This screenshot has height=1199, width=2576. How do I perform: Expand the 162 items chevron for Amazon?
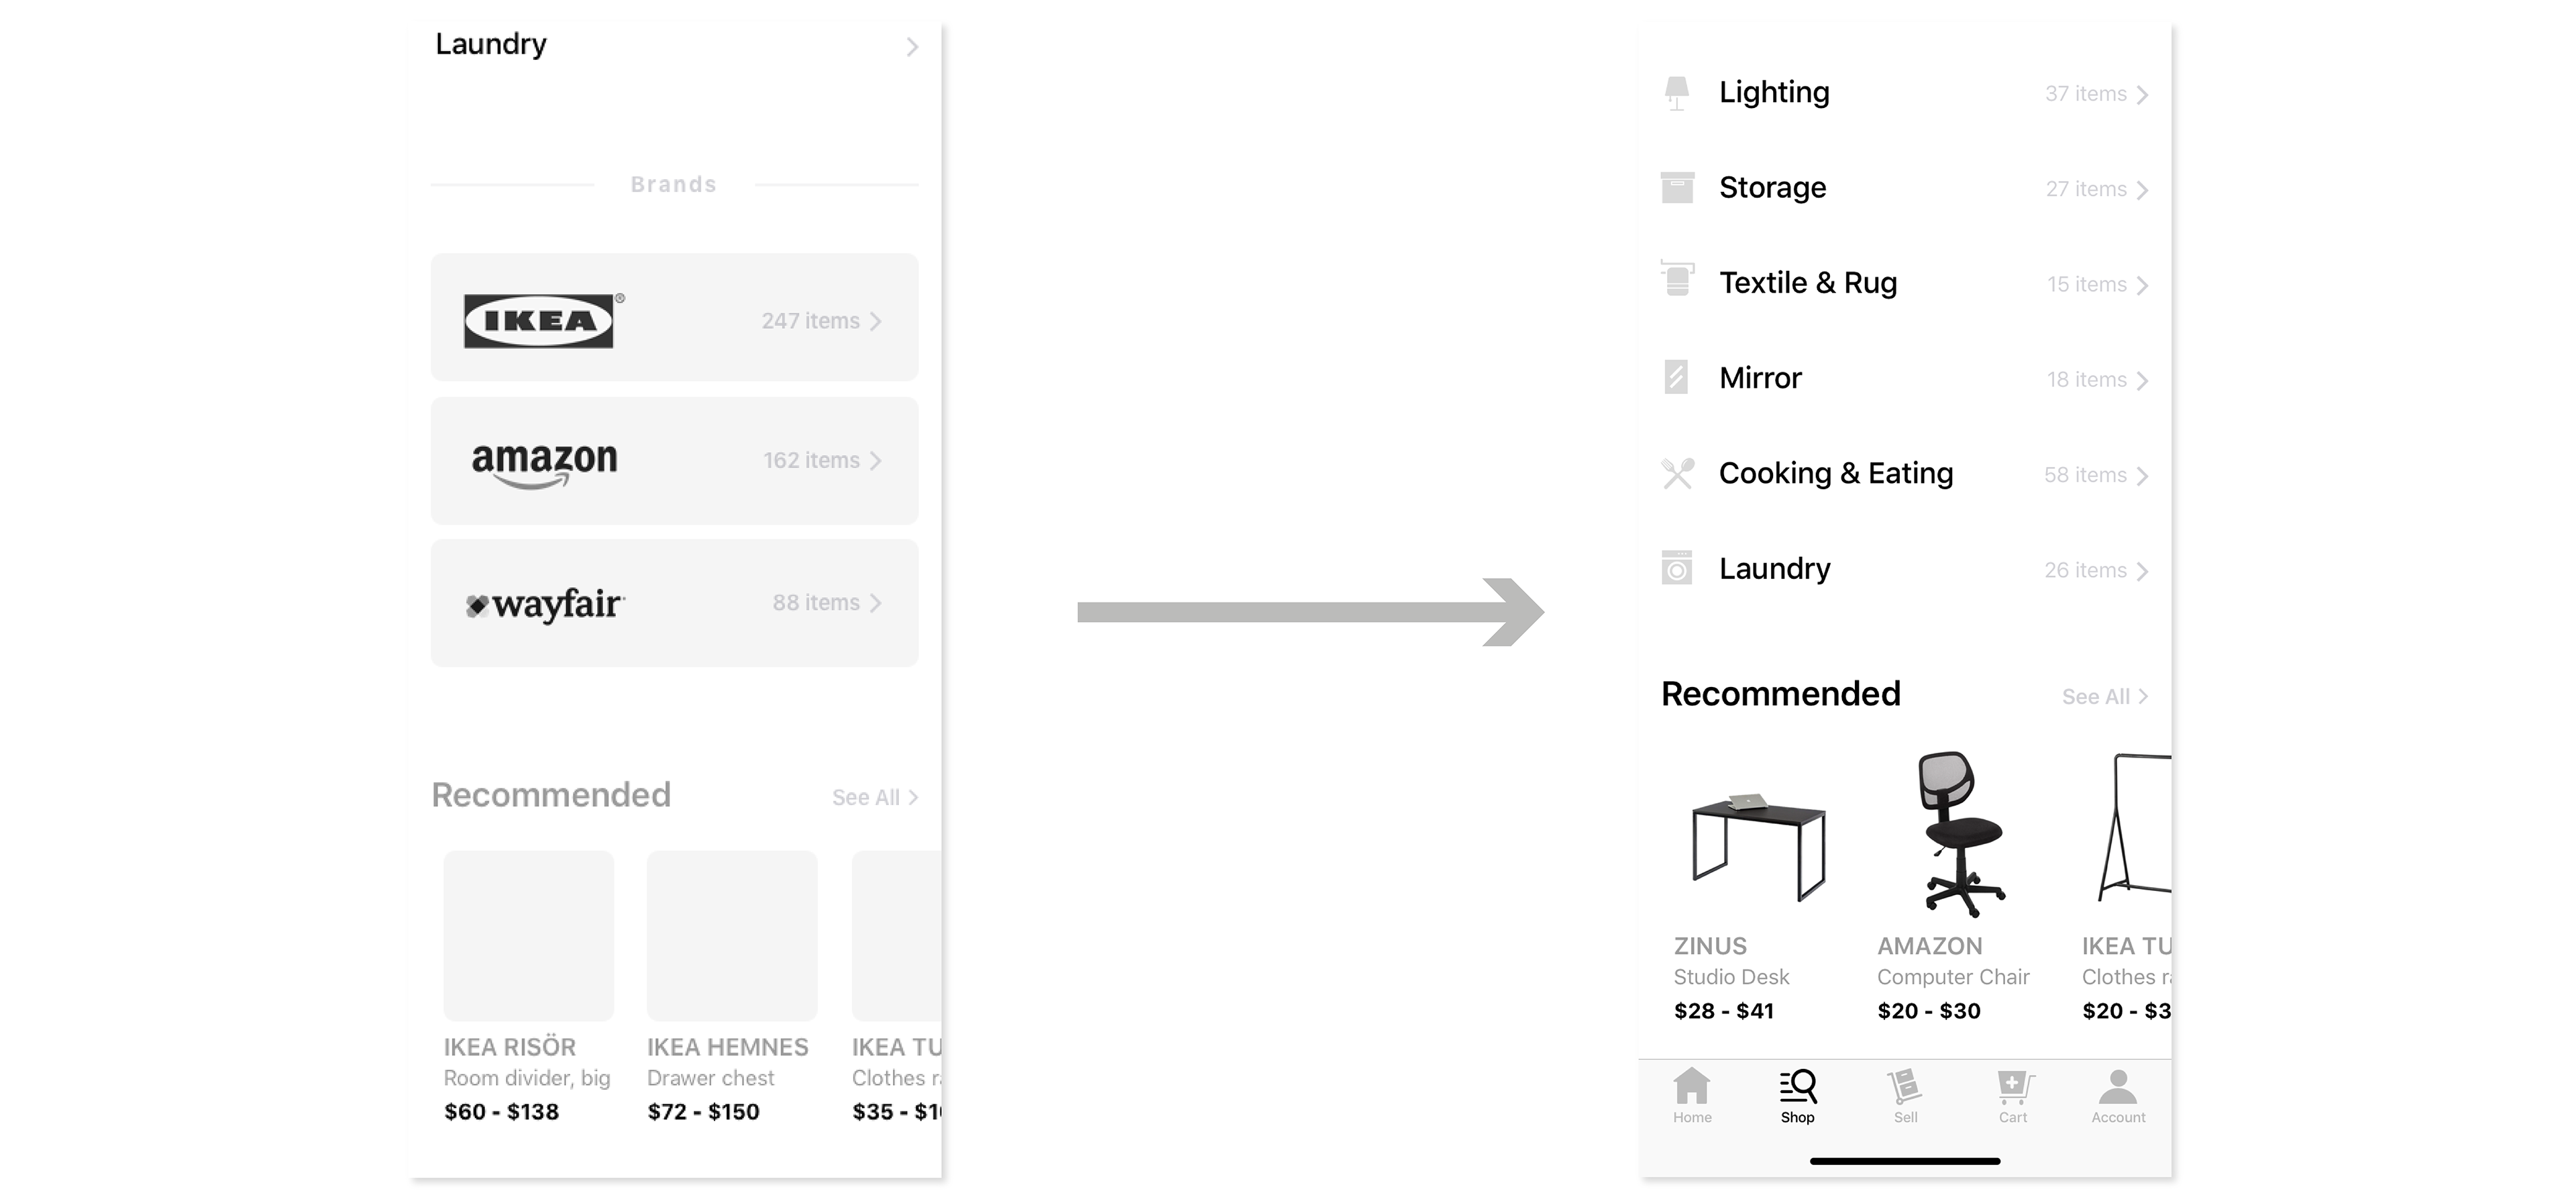(875, 460)
